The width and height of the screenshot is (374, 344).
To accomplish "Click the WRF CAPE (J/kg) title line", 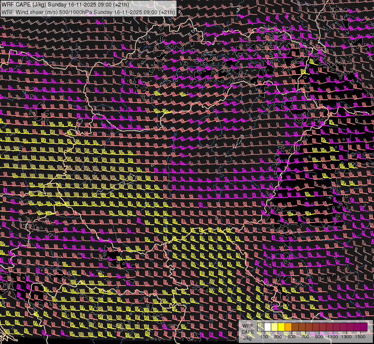I will [x=65, y=5].
